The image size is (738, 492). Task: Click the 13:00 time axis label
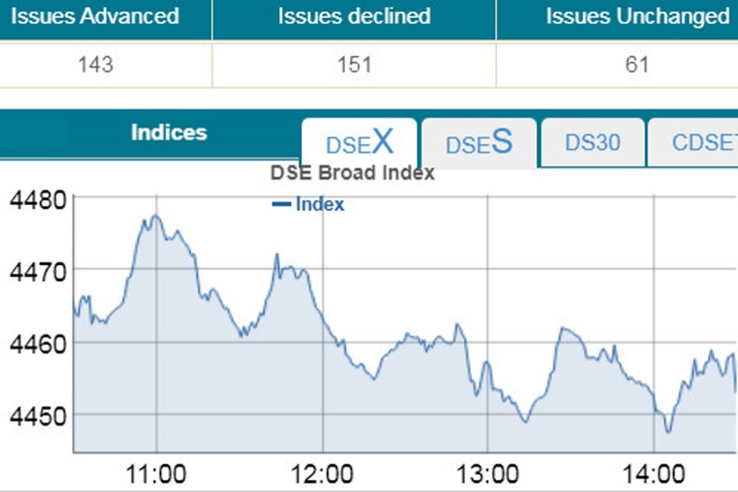pos(485,472)
